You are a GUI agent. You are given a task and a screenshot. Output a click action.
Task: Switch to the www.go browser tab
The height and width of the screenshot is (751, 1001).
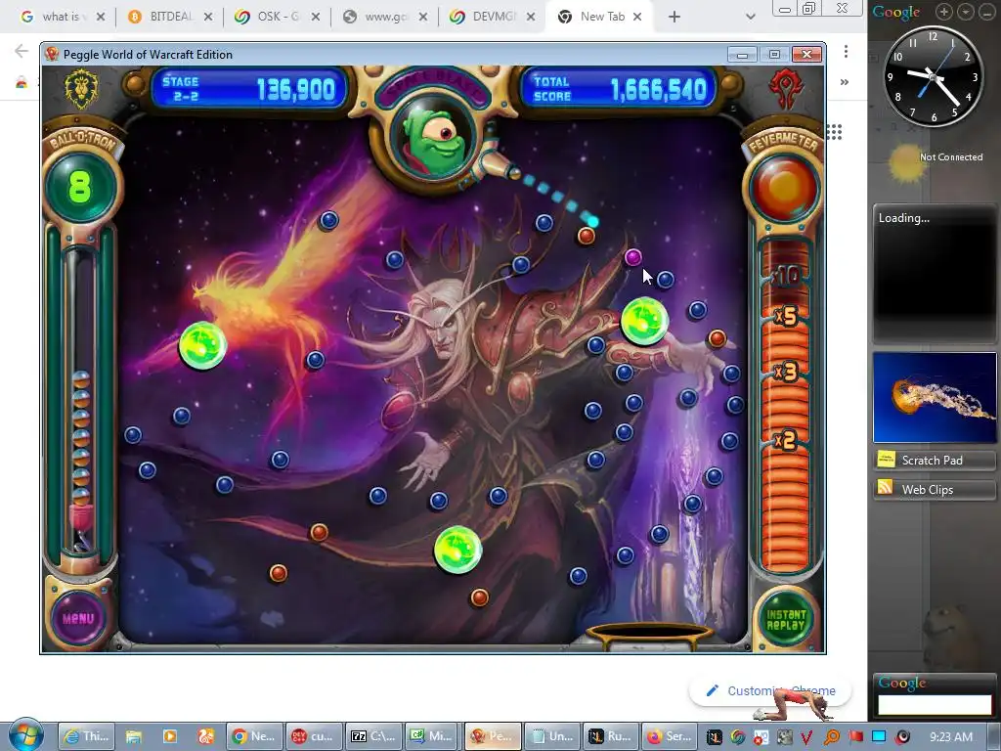385,17
